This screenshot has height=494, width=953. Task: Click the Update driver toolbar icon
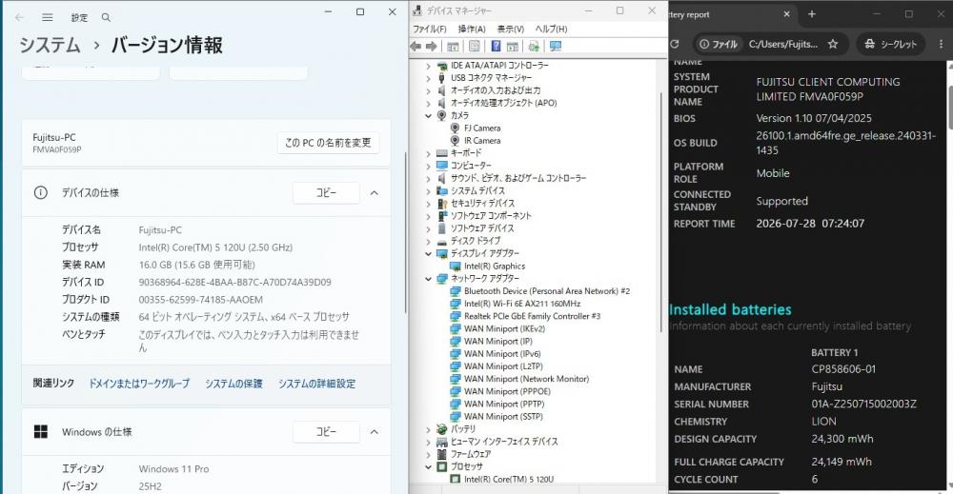click(534, 46)
